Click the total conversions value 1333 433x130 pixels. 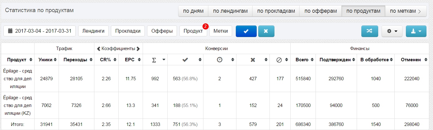[x=155, y=124]
